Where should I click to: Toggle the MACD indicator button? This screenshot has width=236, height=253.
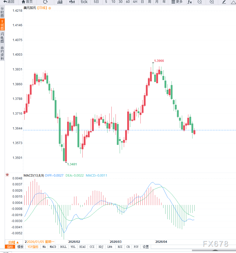tap(53, 247)
